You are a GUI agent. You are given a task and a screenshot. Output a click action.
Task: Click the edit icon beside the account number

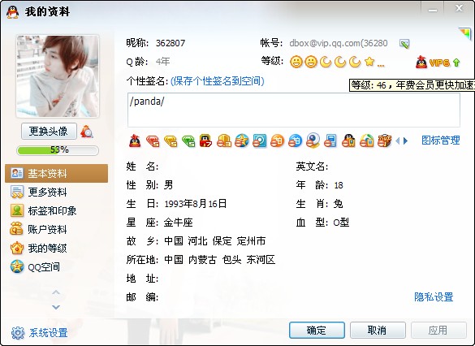pos(404,44)
